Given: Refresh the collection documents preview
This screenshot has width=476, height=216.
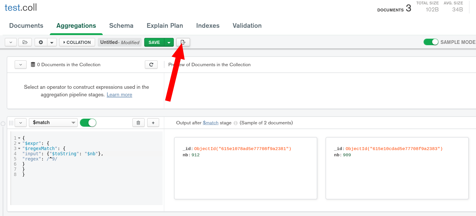Looking at the screenshot, I should pos(151,65).
